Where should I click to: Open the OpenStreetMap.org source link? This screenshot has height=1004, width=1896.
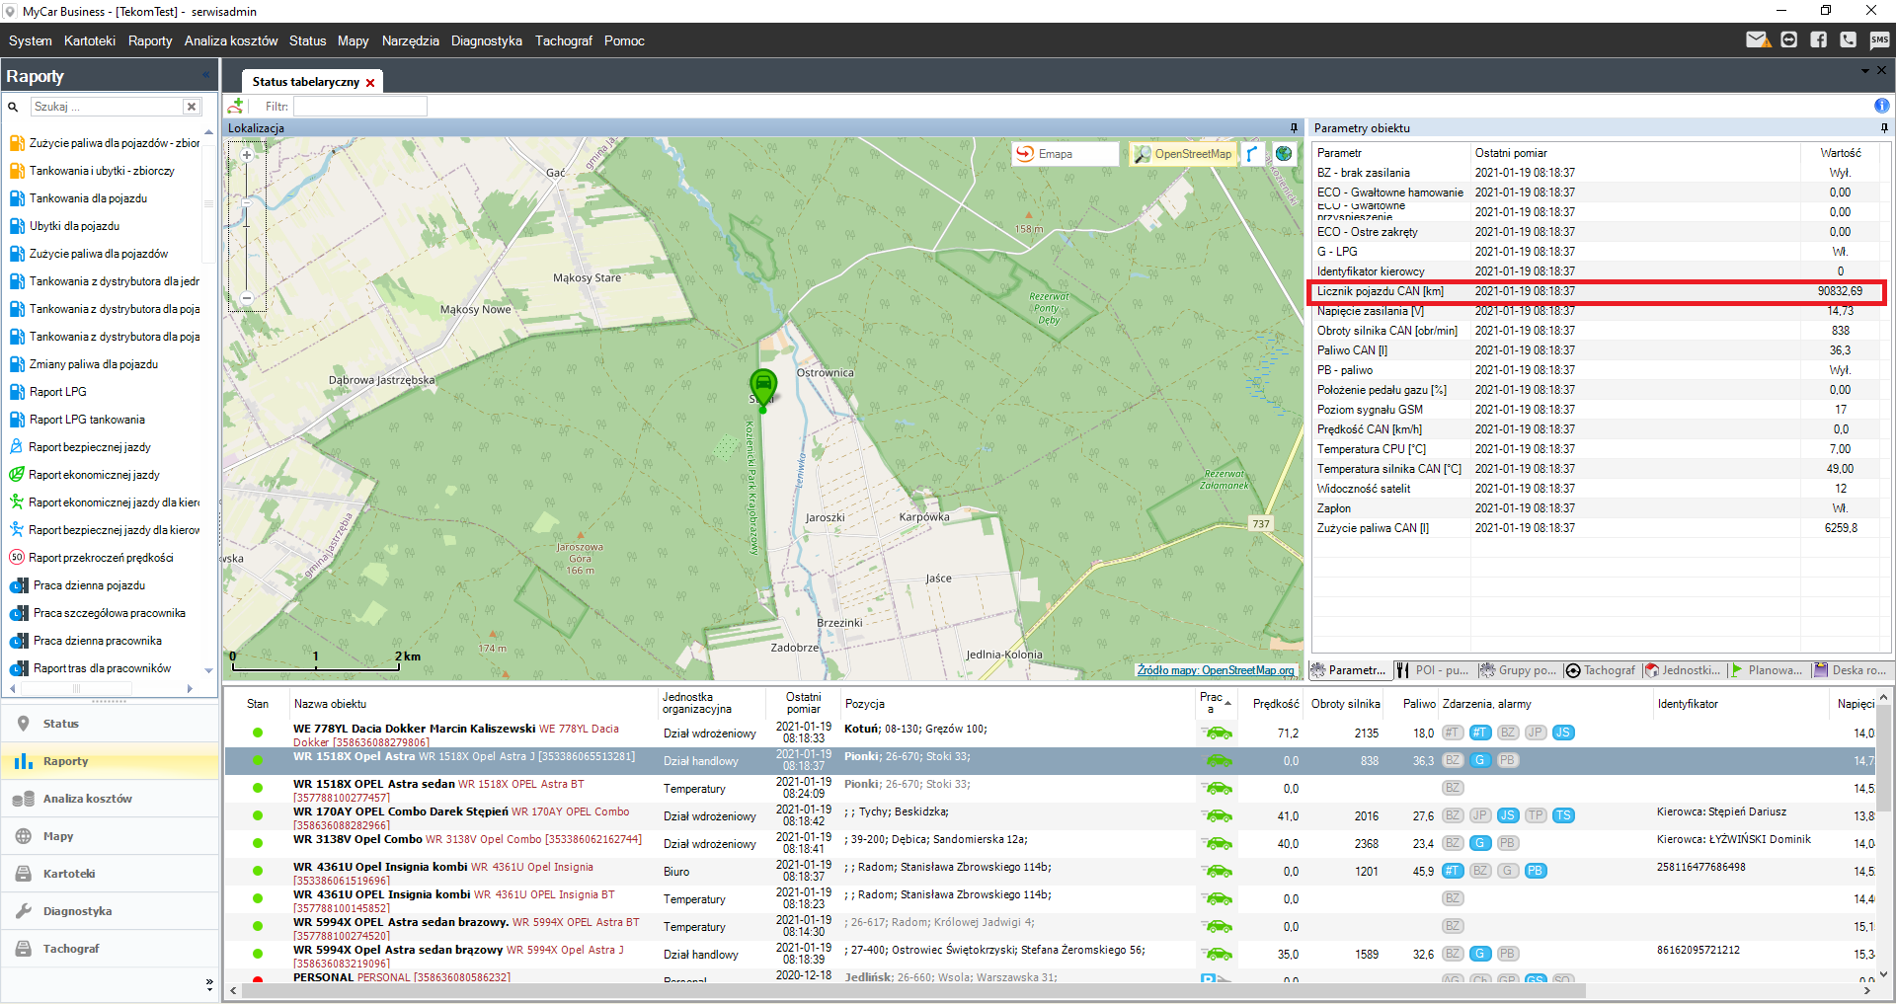coord(1215,670)
